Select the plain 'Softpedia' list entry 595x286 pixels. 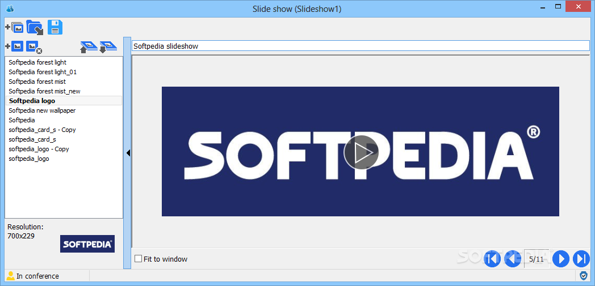[x=22, y=120]
